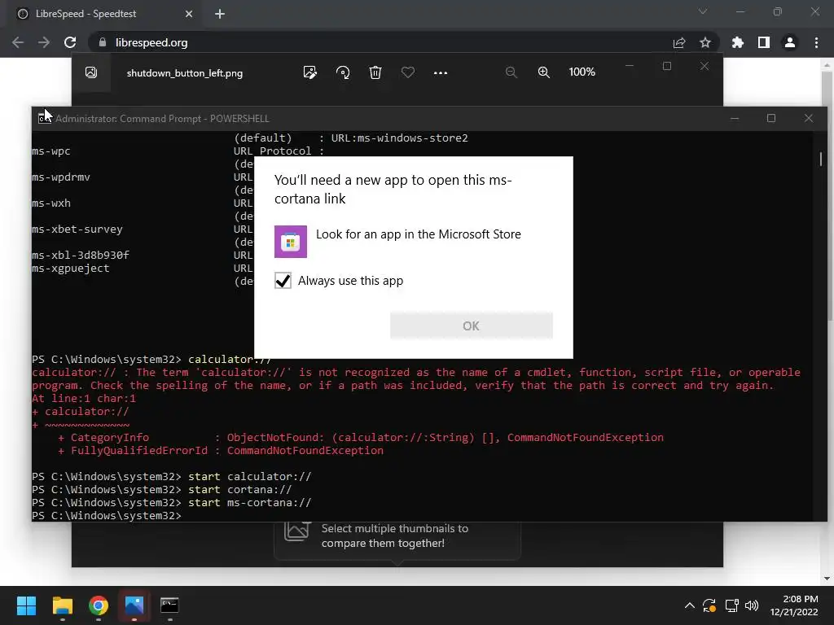Click the sync/update tray icon
Screen dimensions: 834x625
coord(709,605)
